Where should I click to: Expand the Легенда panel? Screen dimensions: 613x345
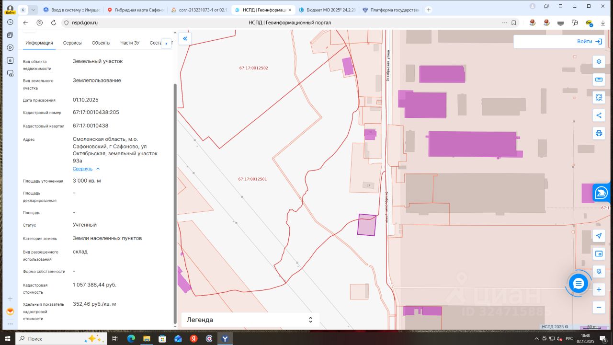(x=310, y=320)
